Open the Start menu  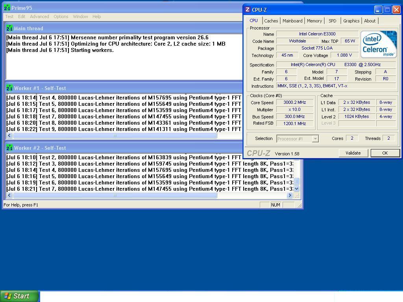(20, 296)
